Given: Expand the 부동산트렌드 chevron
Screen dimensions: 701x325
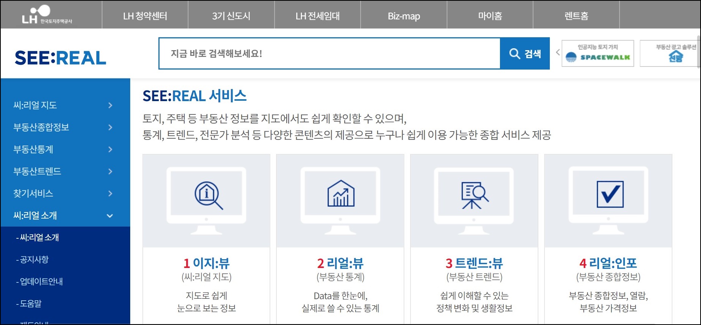Looking at the screenshot, I should (110, 171).
